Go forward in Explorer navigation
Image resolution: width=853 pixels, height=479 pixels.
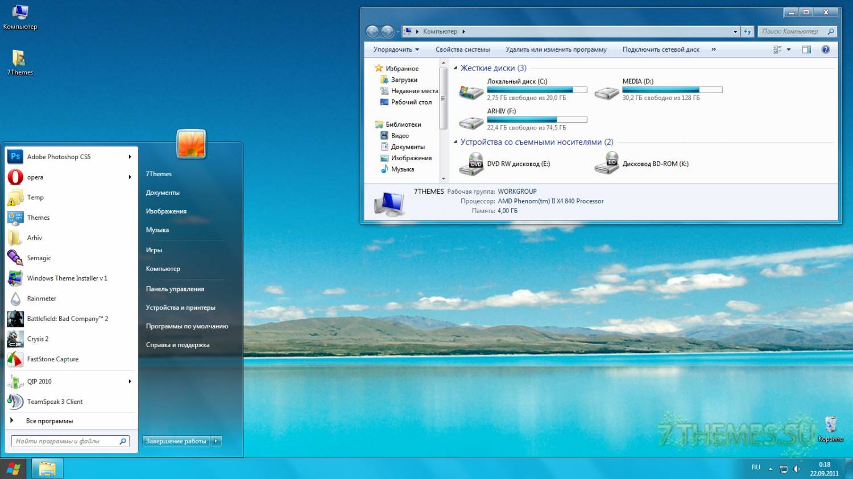coord(387,31)
